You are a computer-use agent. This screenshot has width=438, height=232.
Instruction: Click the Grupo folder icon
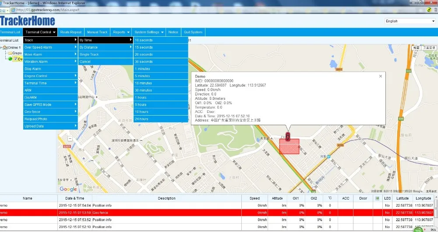(x=10, y=53)
